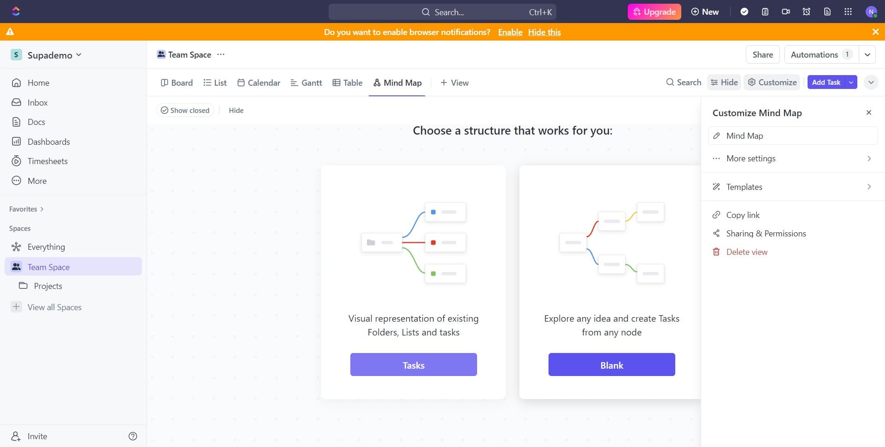885x447 pixels.
Task: Click the help question mark icon
Action: [x=133, y=436]
